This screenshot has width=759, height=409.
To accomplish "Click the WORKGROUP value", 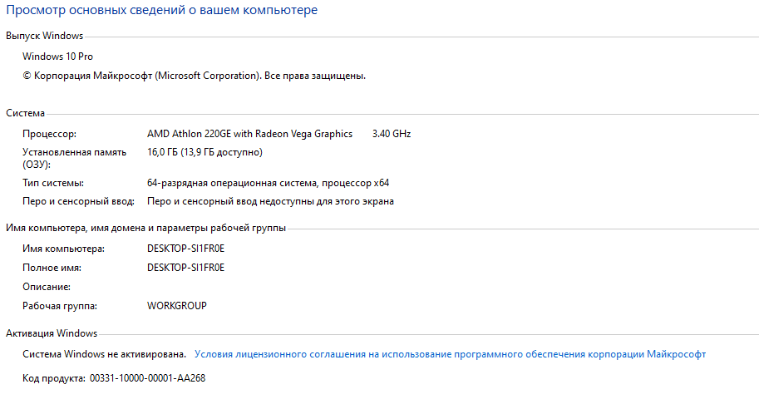I will pos(177,306).
